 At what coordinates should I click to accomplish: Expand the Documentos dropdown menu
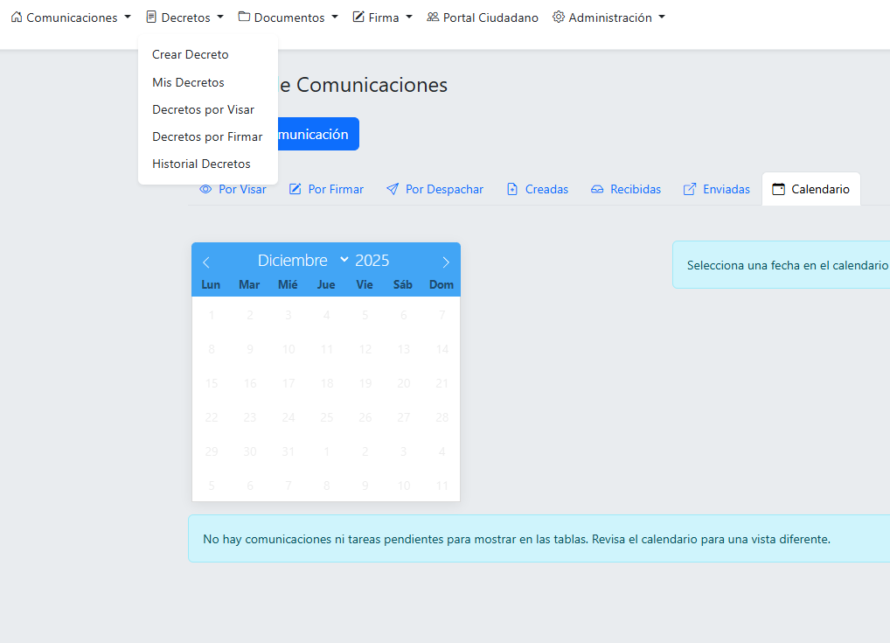point(289,17)
